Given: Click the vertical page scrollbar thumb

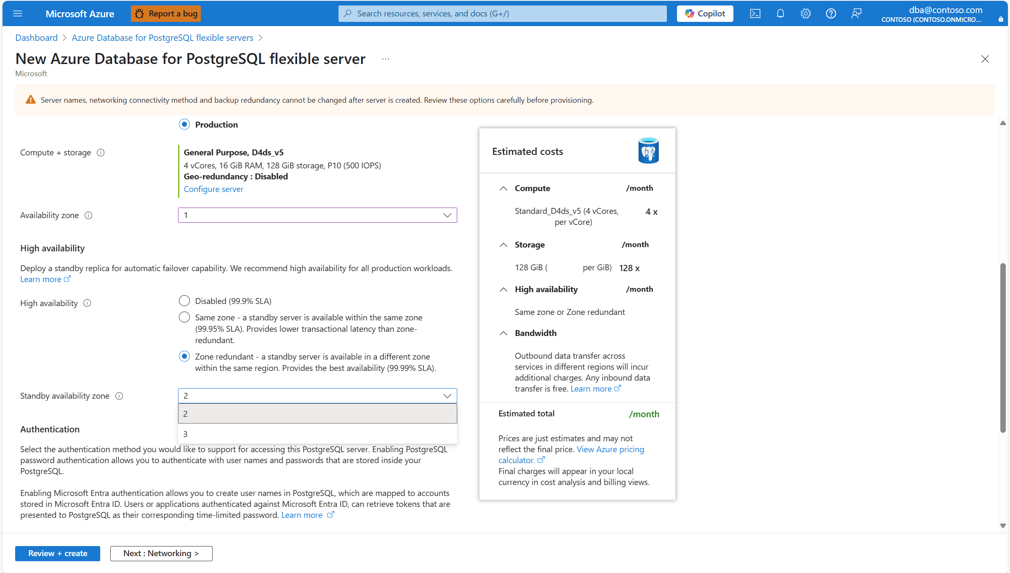Looking at the screenshot, I should pyautogui.click(x=1003, y=347).
